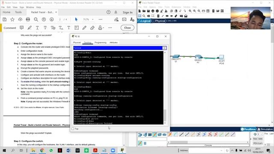Open the Desktop tab in PC-B window

pos(87,43)
